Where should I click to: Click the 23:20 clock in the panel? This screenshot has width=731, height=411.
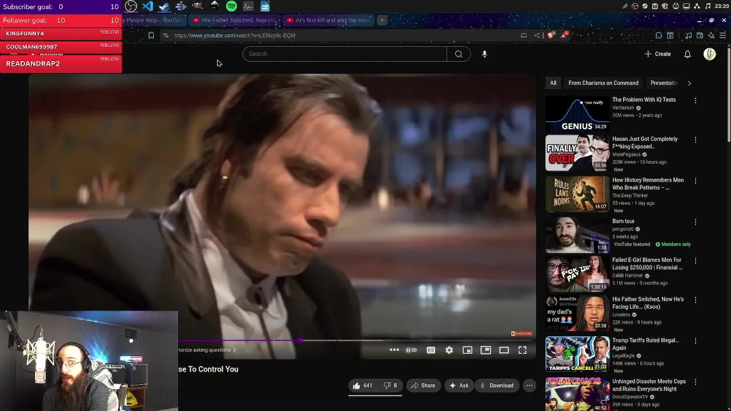pyautogui.click(x=721, y=6)
